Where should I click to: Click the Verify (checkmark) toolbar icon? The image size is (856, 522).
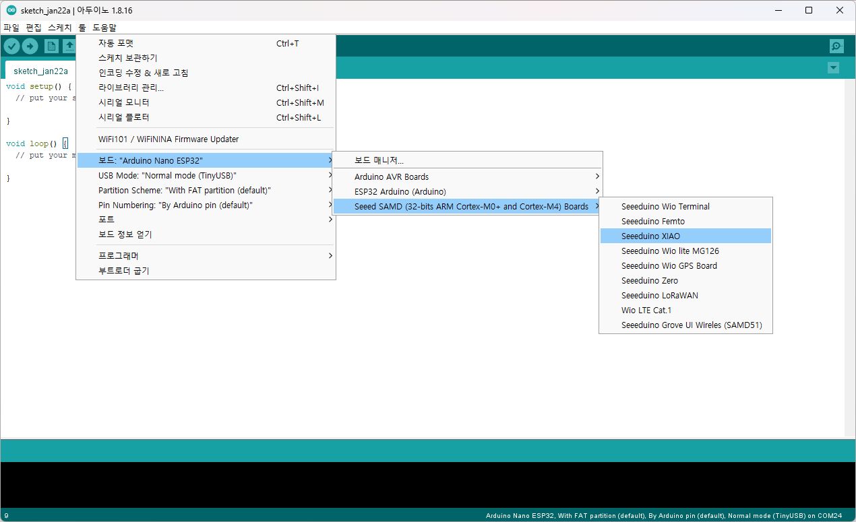(x=11, y=46)
